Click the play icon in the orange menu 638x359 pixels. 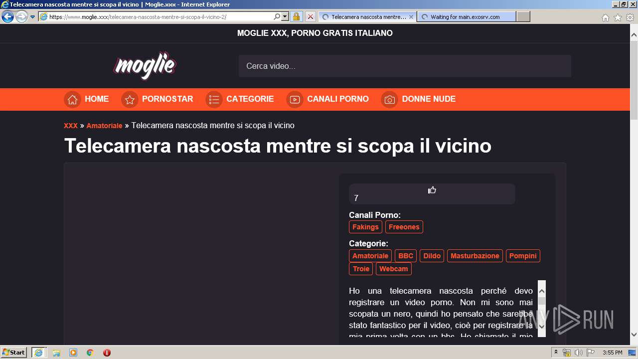(295, 99)
